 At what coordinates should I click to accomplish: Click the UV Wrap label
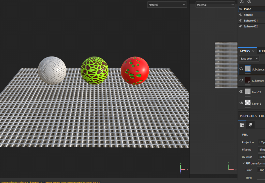tap(247, 157)
